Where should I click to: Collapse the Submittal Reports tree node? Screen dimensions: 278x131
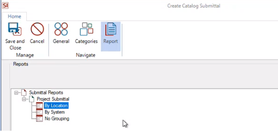click(x=16, y=92)
